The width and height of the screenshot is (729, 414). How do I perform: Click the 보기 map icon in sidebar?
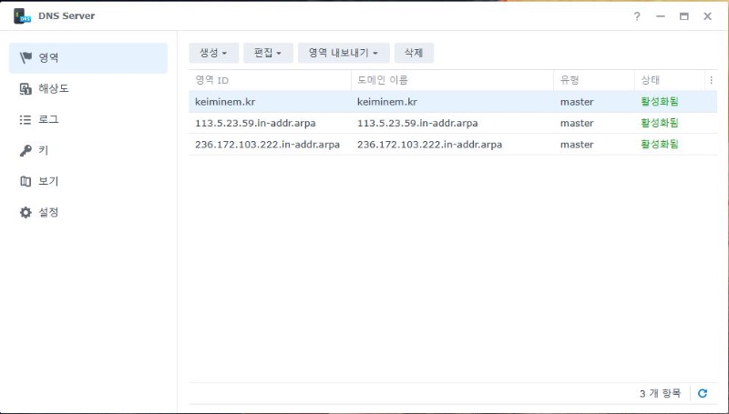click(26, 181)
